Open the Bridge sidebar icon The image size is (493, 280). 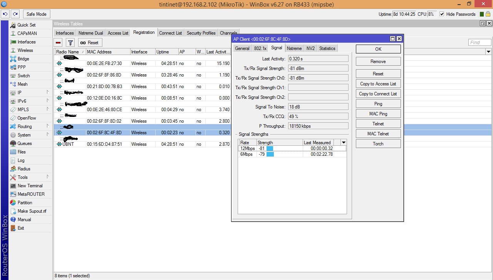point(13,59)
